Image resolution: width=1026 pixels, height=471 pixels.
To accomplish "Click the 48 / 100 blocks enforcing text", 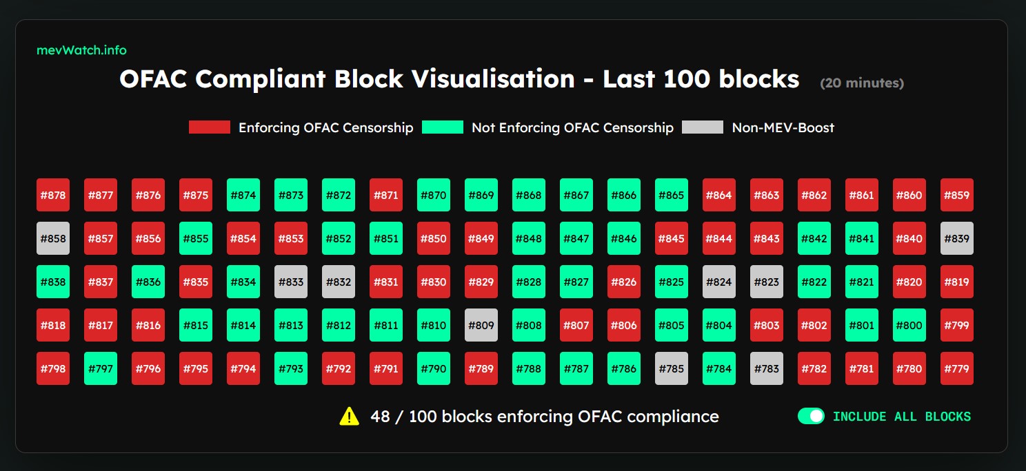I will pos(545,417).
